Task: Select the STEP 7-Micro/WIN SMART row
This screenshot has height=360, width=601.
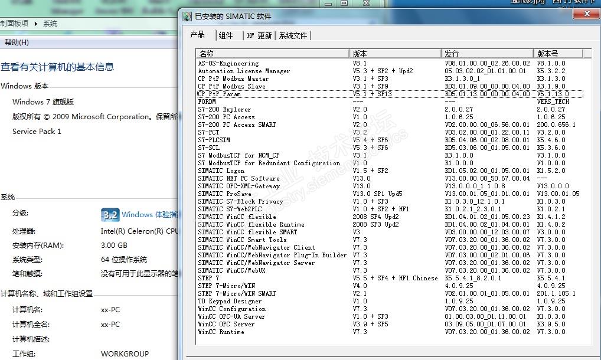Action: pyautogui.click(x=390, y=293)
